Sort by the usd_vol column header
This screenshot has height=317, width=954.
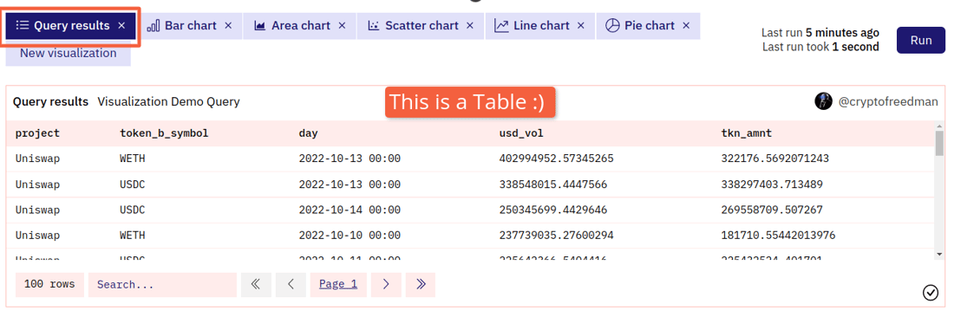tap(521, 133)
